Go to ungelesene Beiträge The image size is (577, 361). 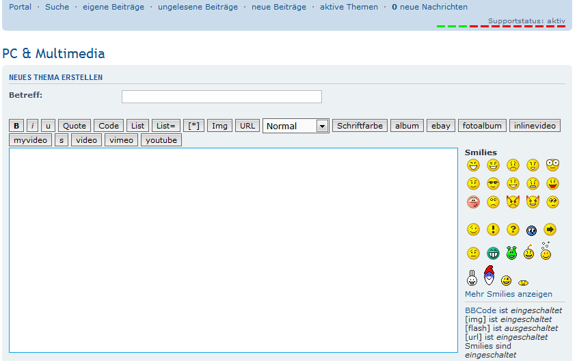click(x=198, y=7)
